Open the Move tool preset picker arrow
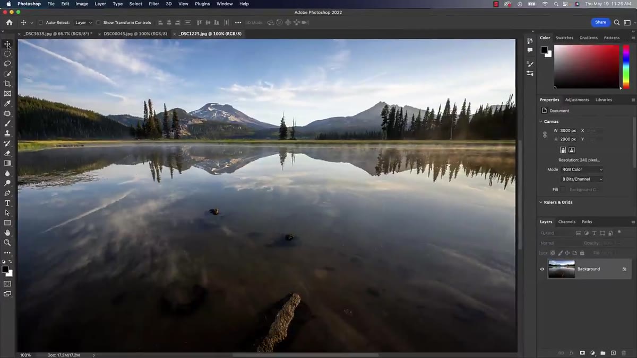This screenshot has height=358, width=637. pos(32,23)
